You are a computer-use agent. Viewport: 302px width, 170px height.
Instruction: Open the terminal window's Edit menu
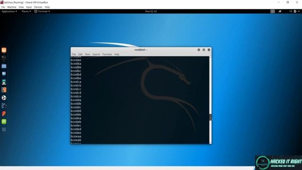[80, 54]
